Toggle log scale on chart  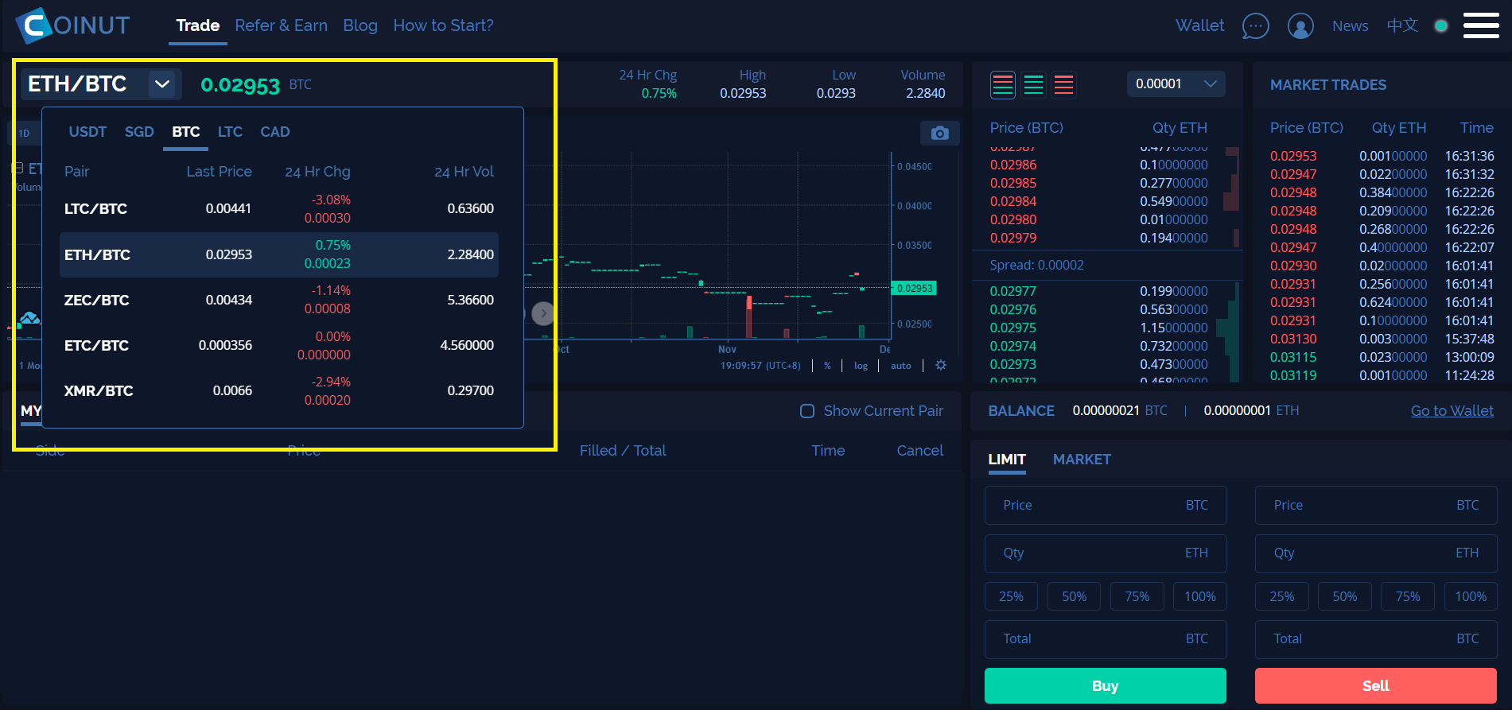pos(861,366)
